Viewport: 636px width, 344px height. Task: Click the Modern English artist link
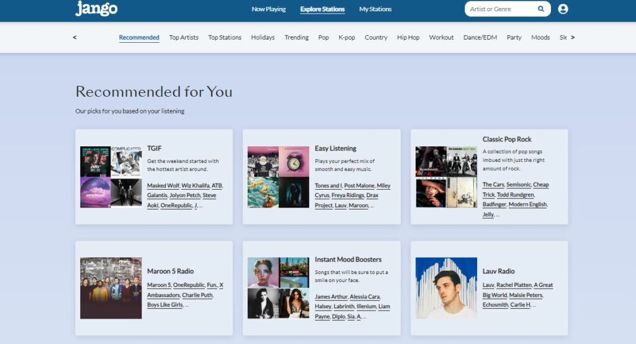[528, 205]
